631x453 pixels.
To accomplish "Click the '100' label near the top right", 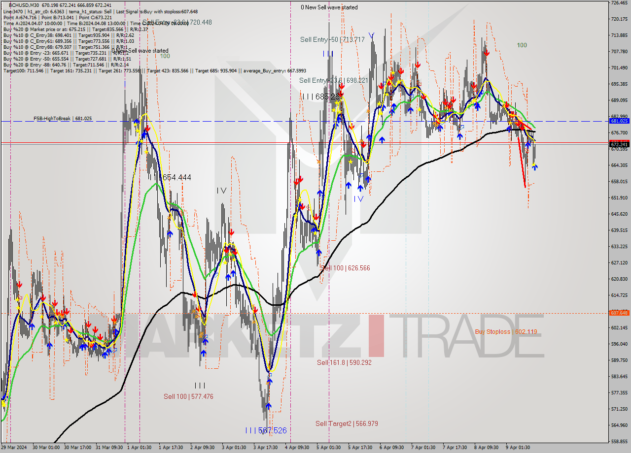I will tap(522, 45).
